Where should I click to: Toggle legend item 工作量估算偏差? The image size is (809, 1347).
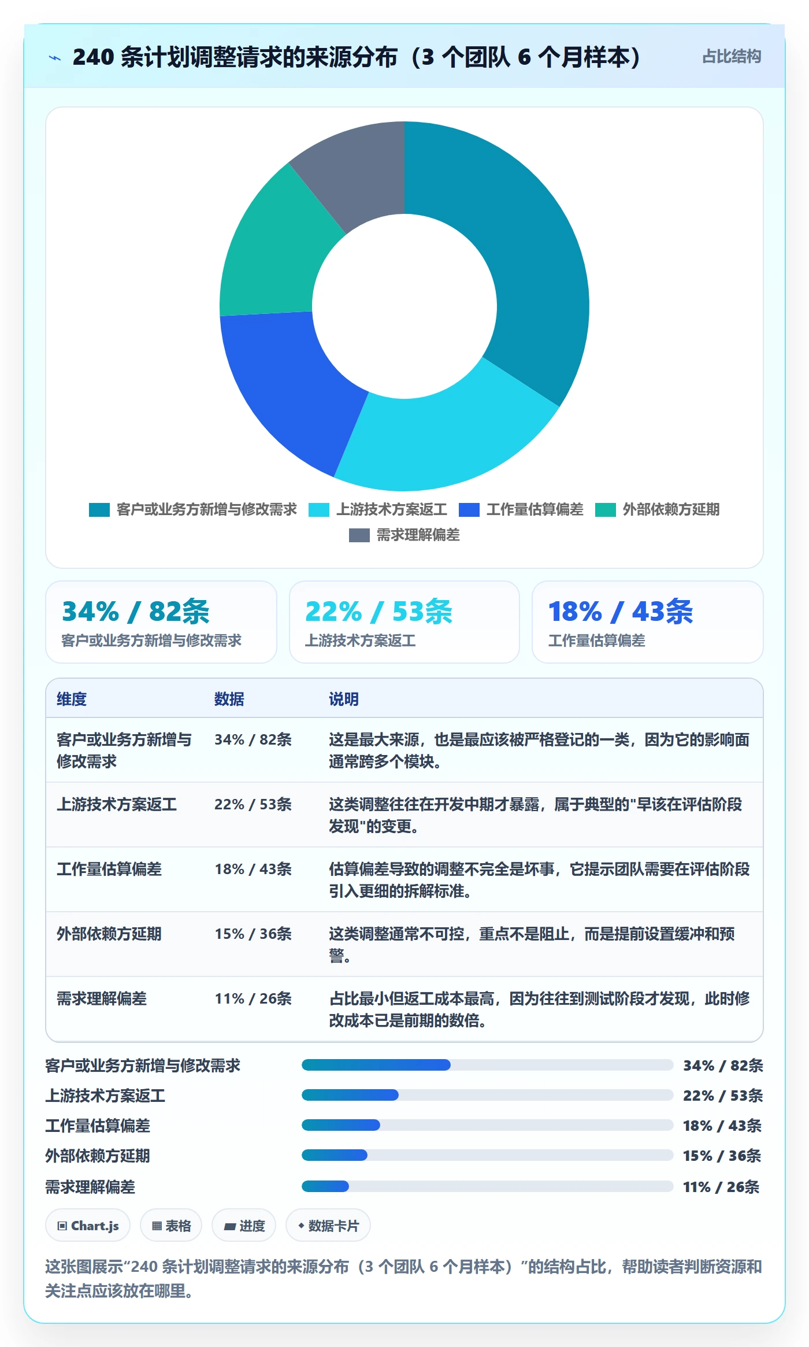pos(521,509)
